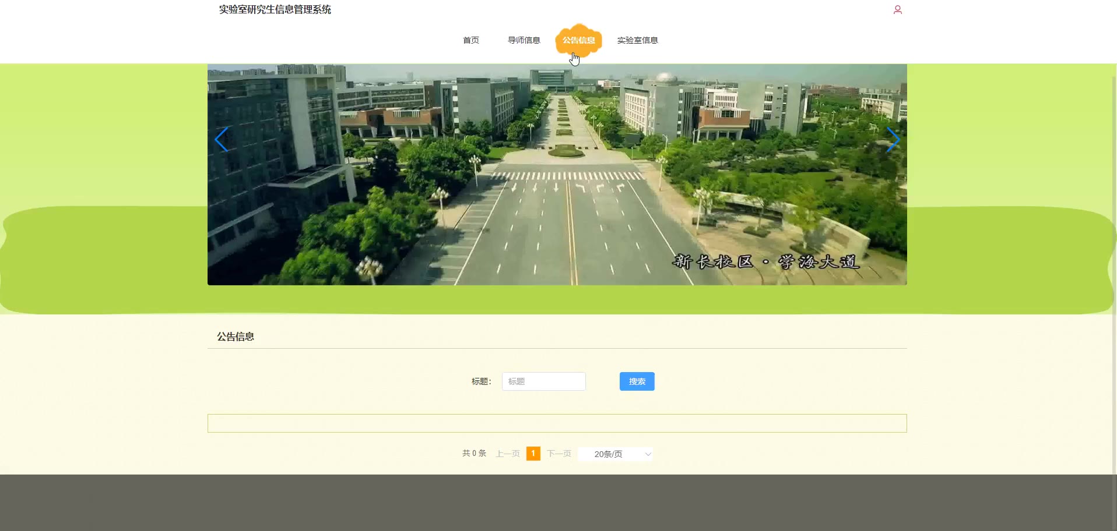Click the 上一页 pagination button
Screen dimensions: 1117x531
click(x=508, y=454)
